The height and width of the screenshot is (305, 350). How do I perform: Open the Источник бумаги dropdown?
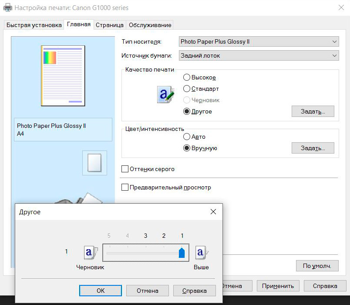259,55
